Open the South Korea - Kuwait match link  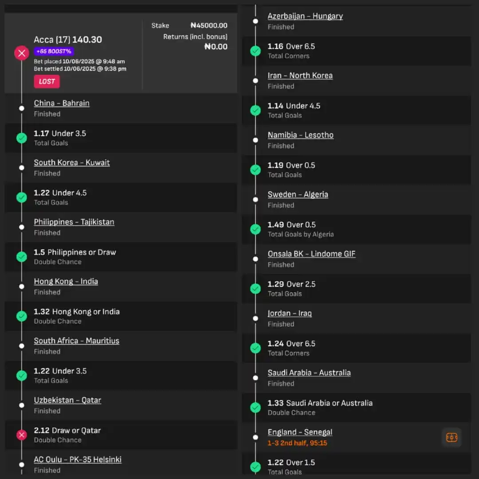(x=72, y=163)
